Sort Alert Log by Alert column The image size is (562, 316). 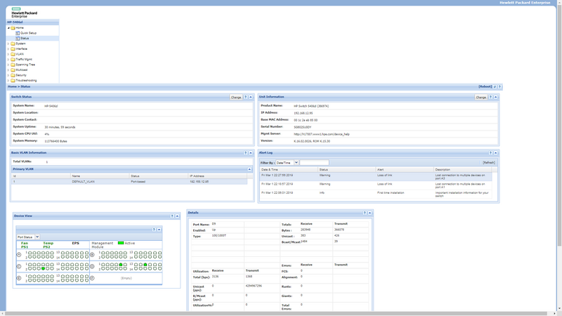pos(405,169)
